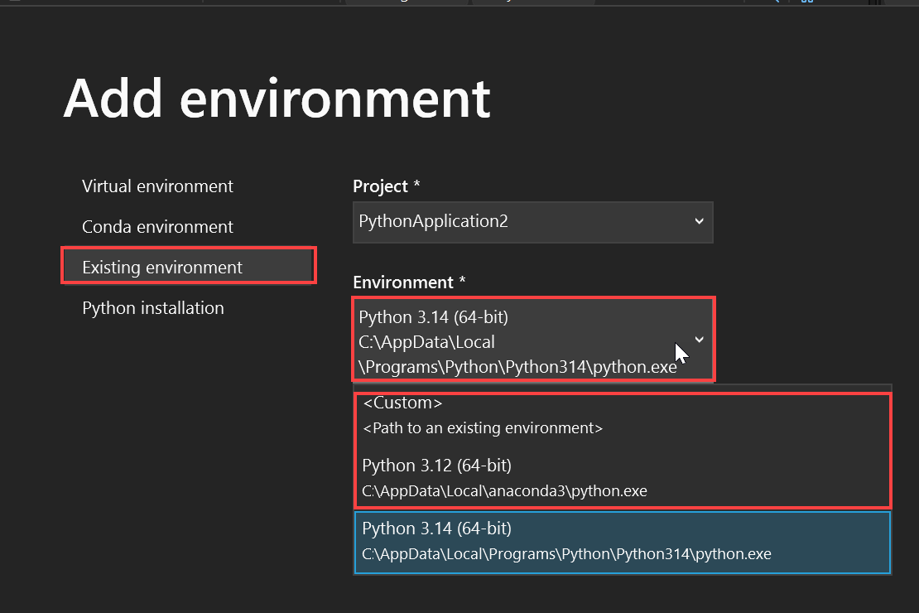Switch to a tab in the top bar
919x613 pixels.
tap(406, 2)
